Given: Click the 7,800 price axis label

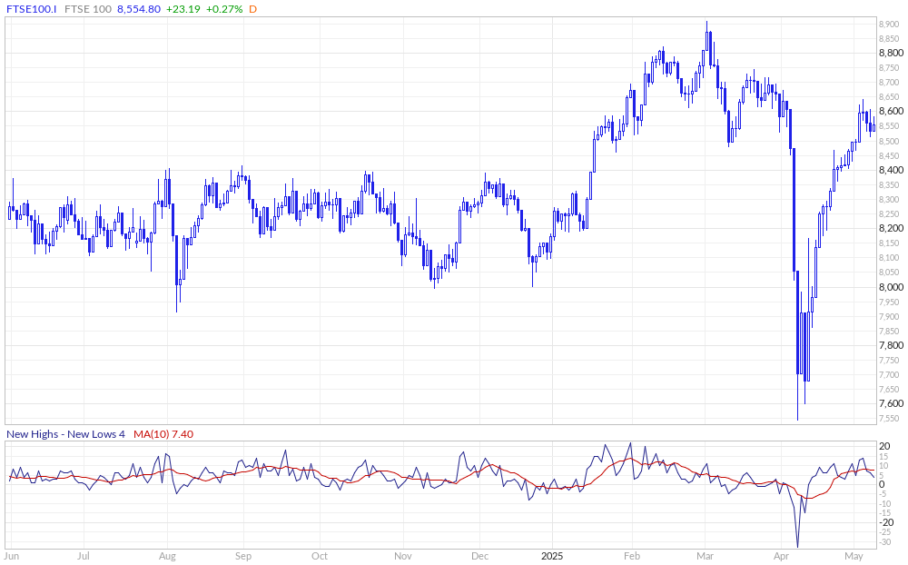Looking at the screenshot, I should [892, 345].
